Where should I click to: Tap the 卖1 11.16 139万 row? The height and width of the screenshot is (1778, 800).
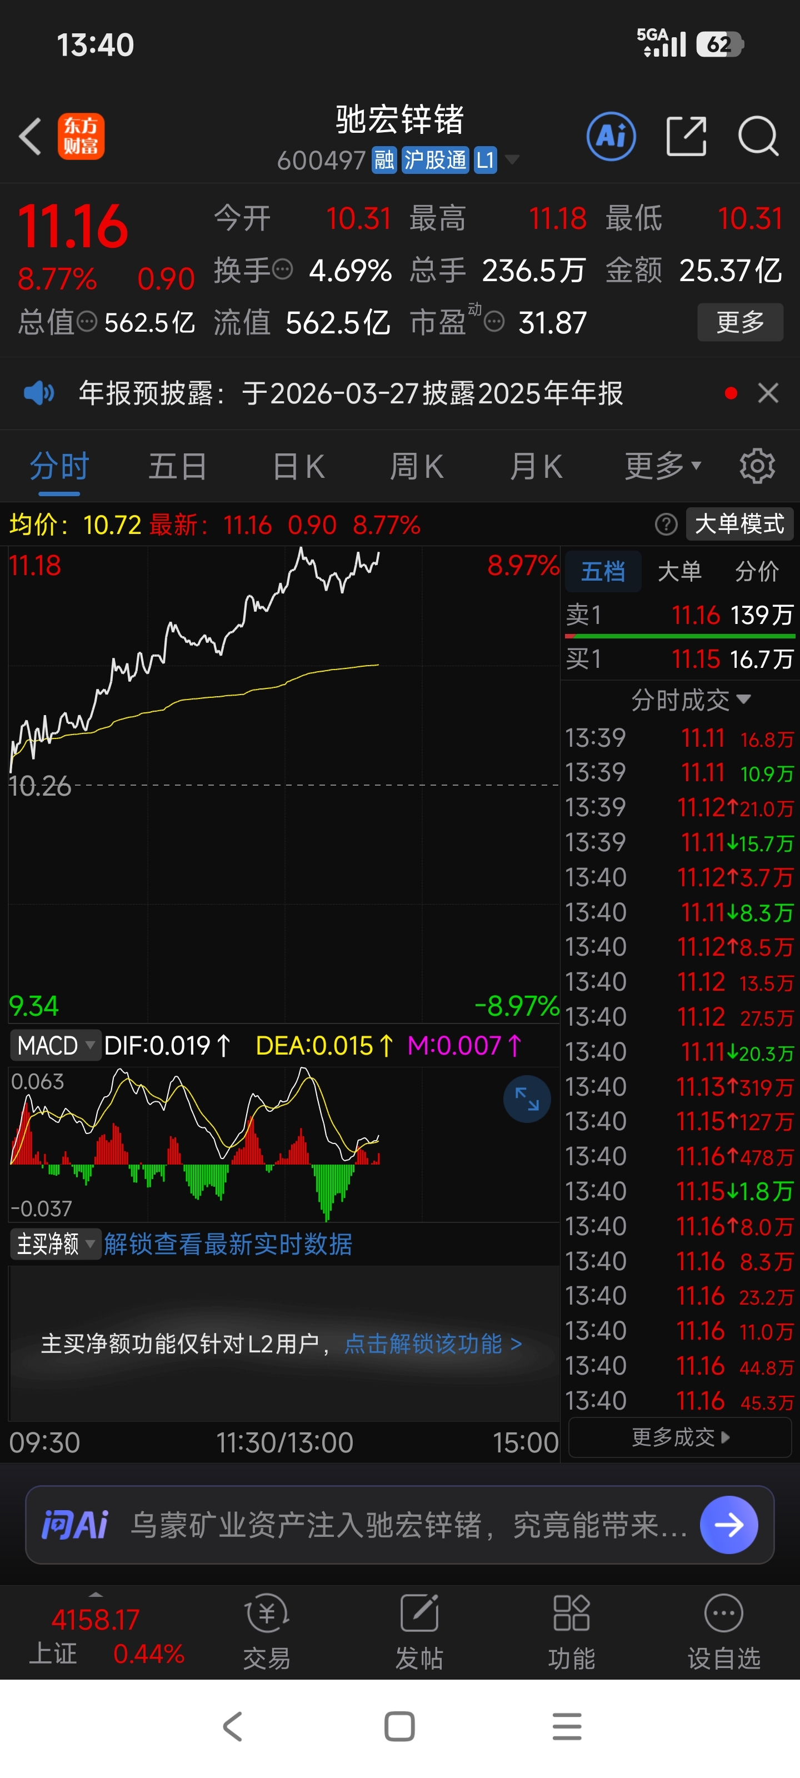680,615
